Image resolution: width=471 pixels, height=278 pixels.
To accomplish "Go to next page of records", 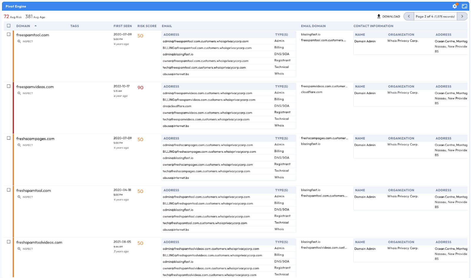I will (462, 16).
